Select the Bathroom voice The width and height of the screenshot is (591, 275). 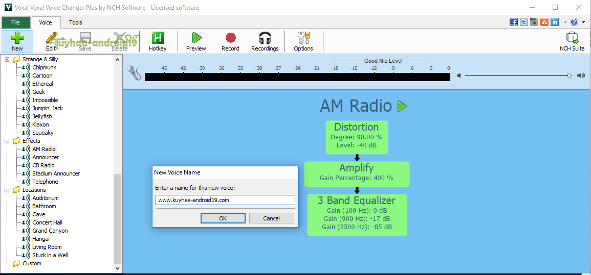(44, 206)
